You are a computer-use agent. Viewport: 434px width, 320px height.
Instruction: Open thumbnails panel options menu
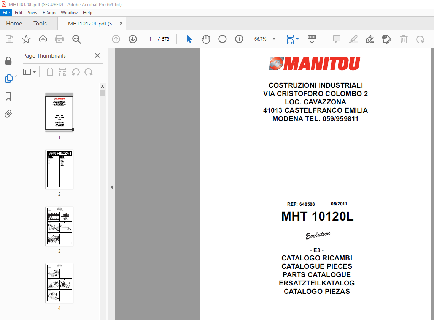click(30, 72)
